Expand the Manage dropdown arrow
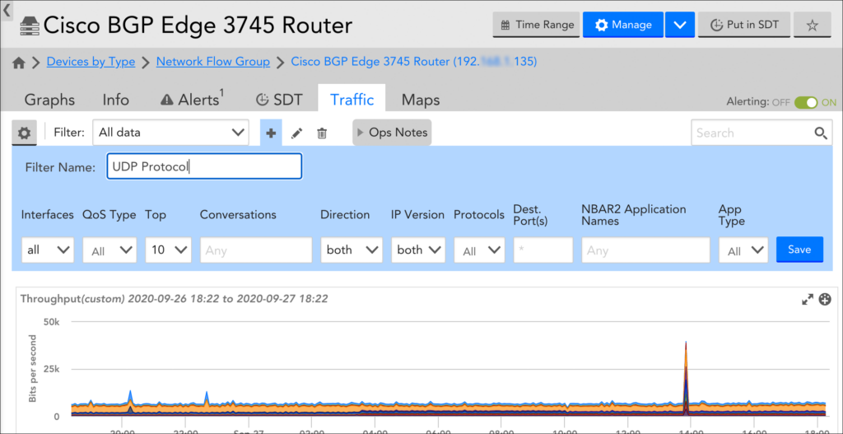This screenshot has height=434, width=843. (x=679, y=25)
